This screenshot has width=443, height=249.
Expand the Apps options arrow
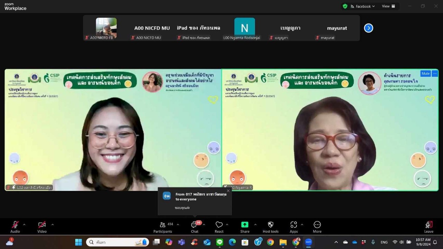(x=302, y=225)
